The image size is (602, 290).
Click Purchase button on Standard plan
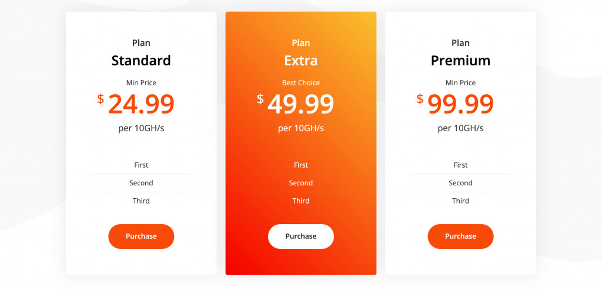tap(141, 236)
